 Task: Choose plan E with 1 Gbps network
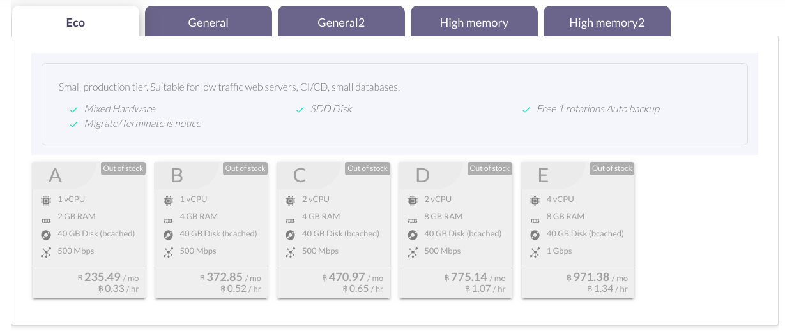coord(578,229)
